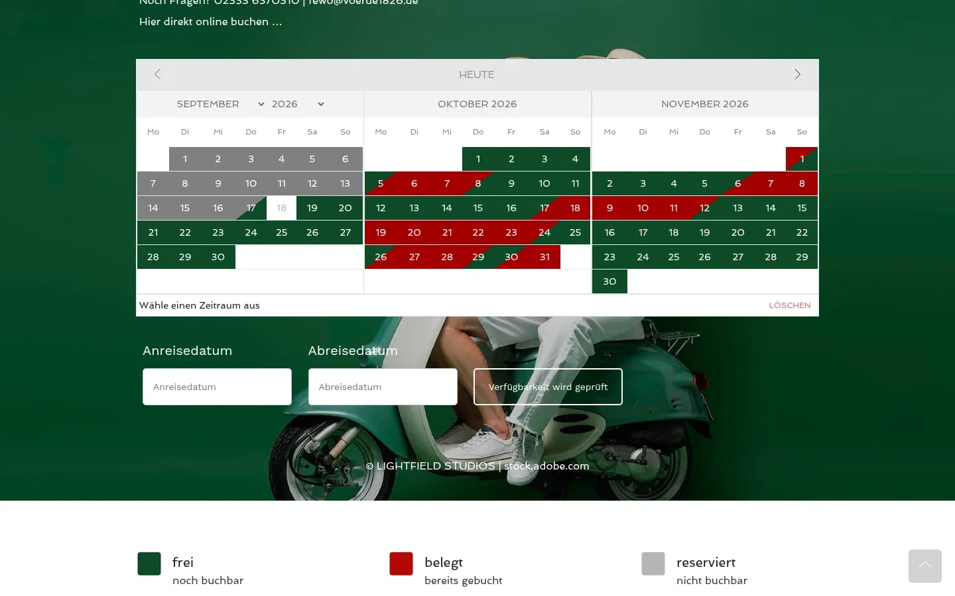The width and height of the screenshot is (955, 596).
Task: Advance calendar with right arrow
Action: coord(797,74)
